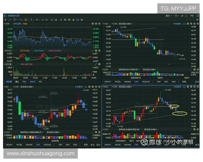
Task: Open the 分时 period dropdown
Action: point(7,24)
